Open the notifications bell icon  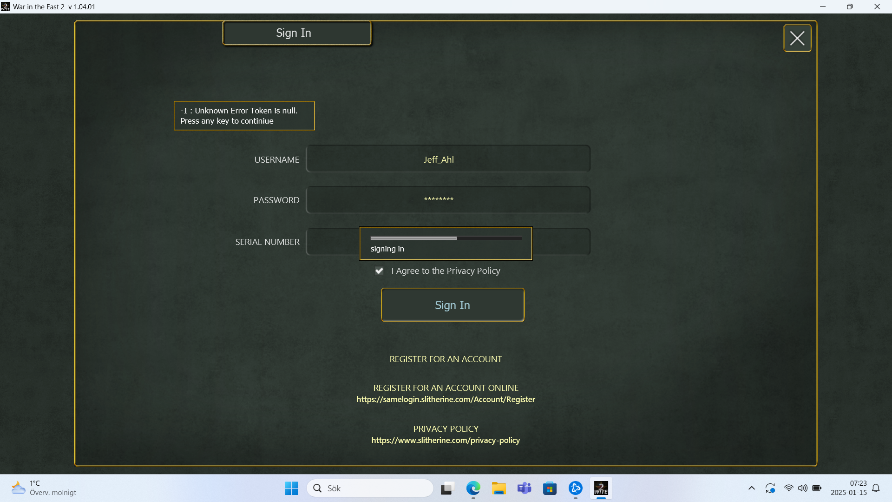pyautogui.click(x=876, y=488)
